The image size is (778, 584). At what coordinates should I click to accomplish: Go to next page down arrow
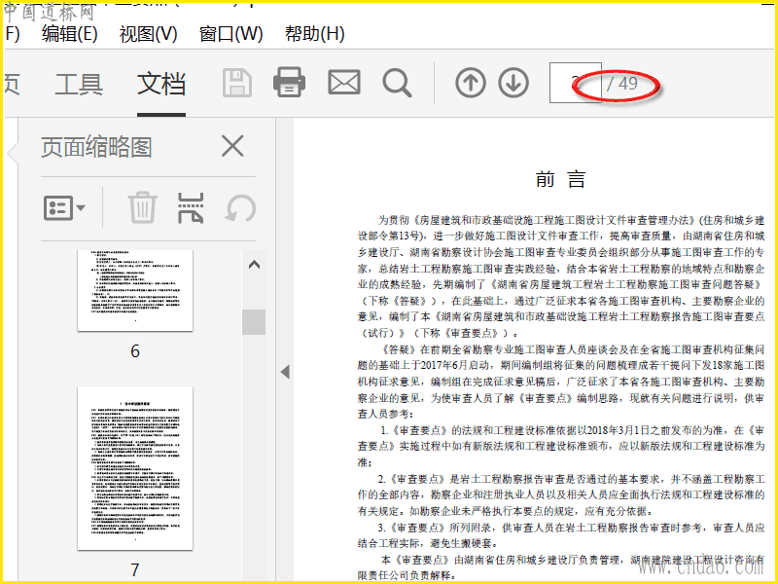[513, 83]
